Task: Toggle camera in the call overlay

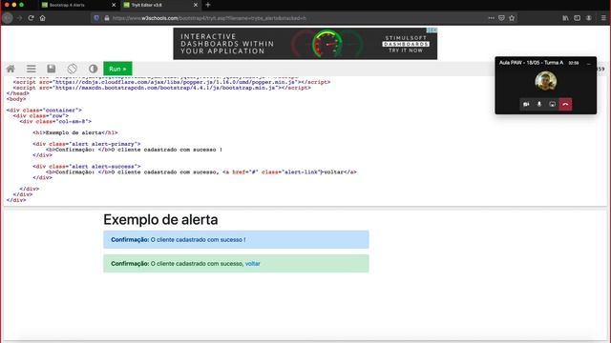Action: coord(526,104)
